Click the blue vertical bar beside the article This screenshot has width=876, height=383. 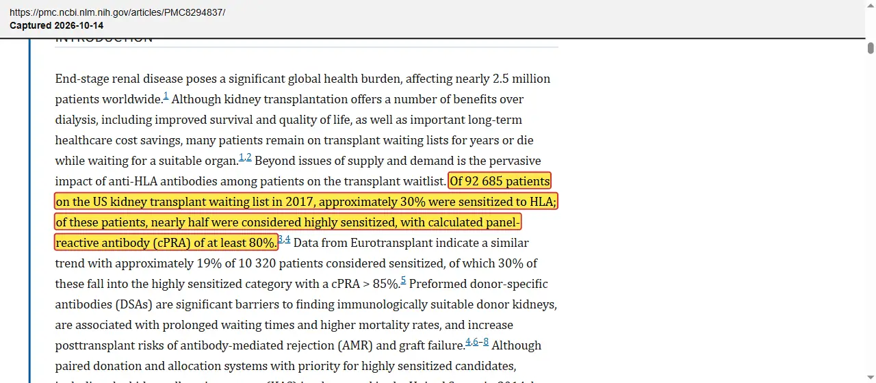(x=29, y=211)
